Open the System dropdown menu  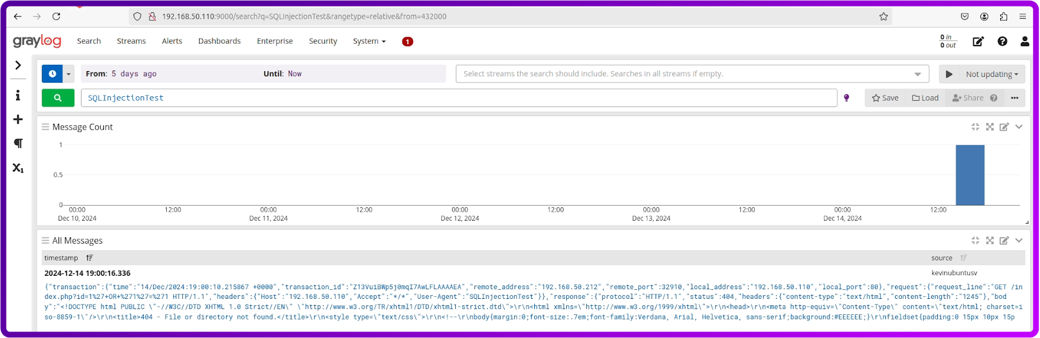pyautogui.click(x=369, y=41)
